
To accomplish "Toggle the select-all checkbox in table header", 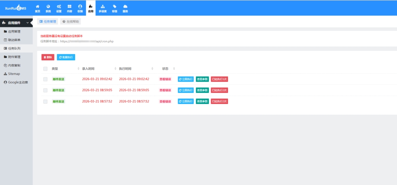I will click(x=45, y=69).
